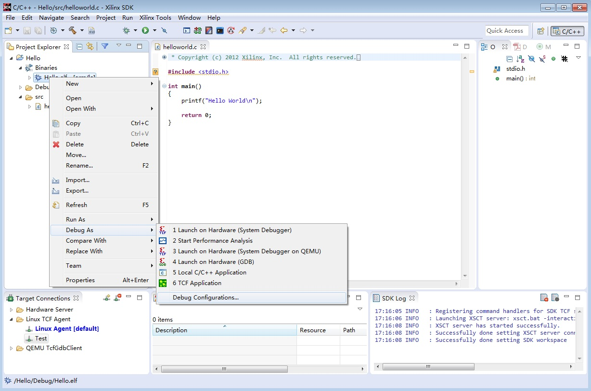This screenshot has width=591, height=391.
Task: Toggle Hide Fields in Outline toolbar
Action: [x=531, y=59]
